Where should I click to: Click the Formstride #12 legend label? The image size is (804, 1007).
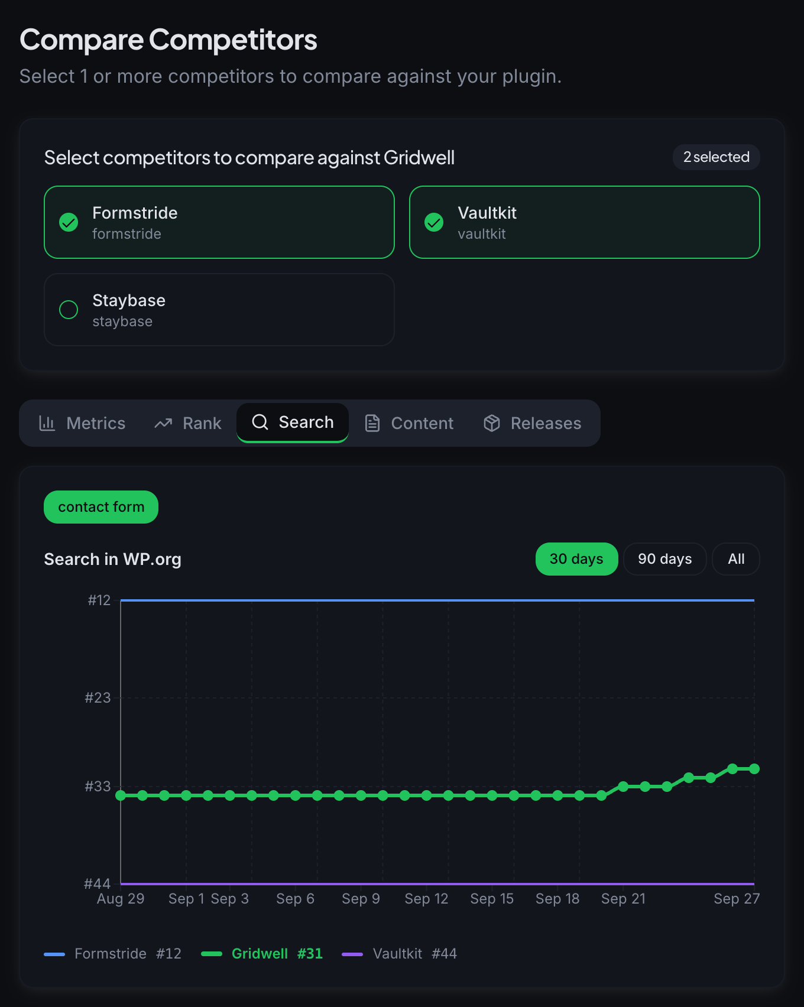(128, 954)
